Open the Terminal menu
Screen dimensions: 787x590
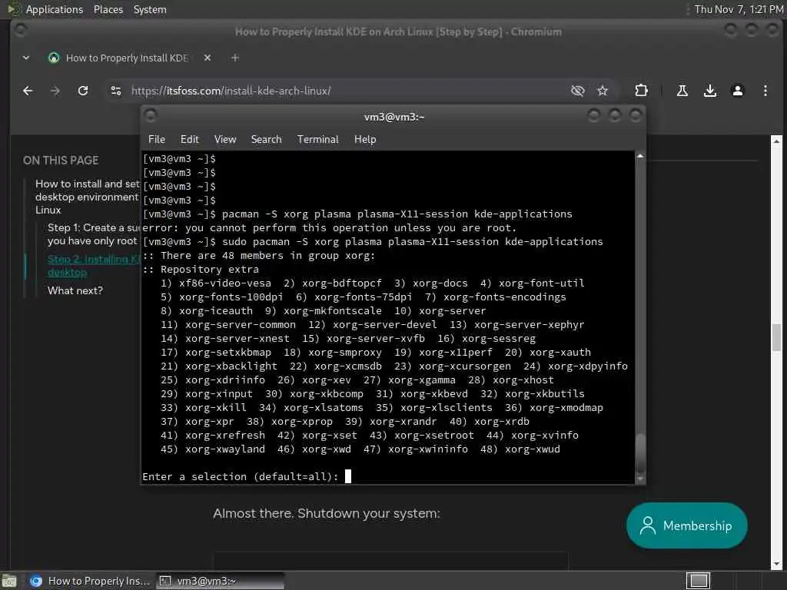coord(317,140)
